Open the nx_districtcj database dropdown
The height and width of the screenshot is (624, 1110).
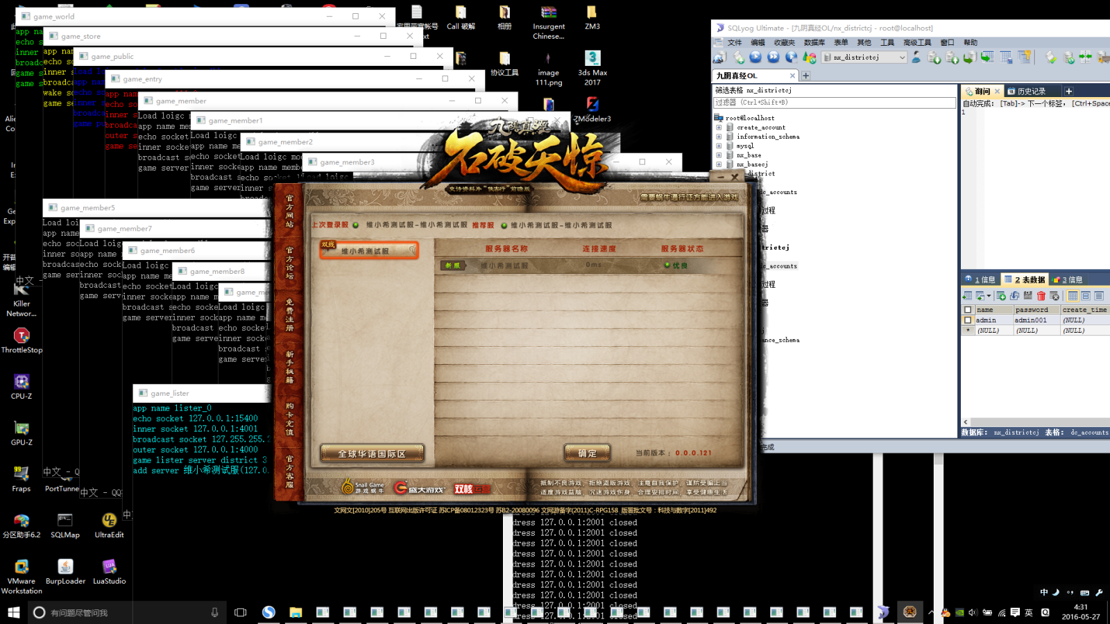(x=864, y=58)
